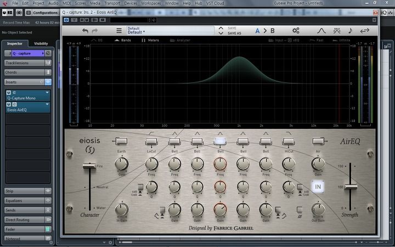Image resolution: width=395 pixels, height=247 pixels.
Task: Open the Project menu
Action: [38, 3]
